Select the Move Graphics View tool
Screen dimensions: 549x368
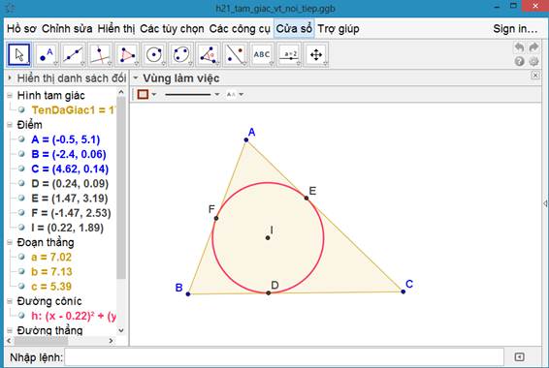316,54
